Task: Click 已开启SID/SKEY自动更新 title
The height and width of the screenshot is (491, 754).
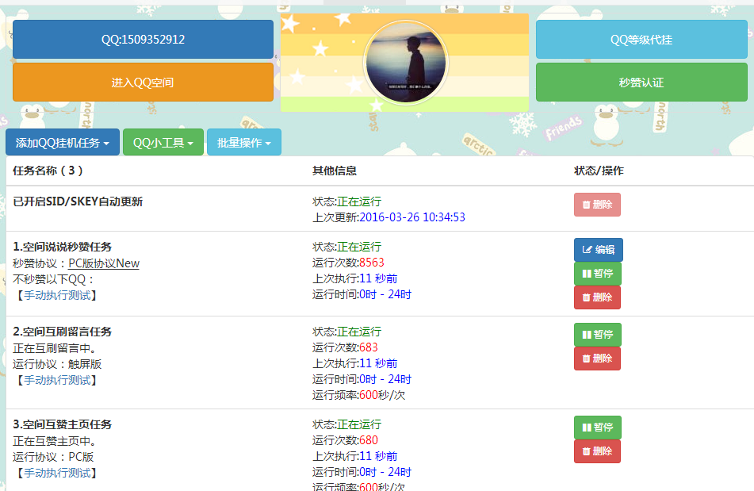Action: pos(78,201)
